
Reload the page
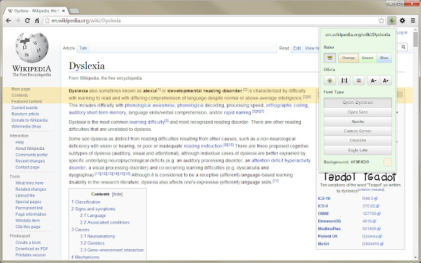27,20
